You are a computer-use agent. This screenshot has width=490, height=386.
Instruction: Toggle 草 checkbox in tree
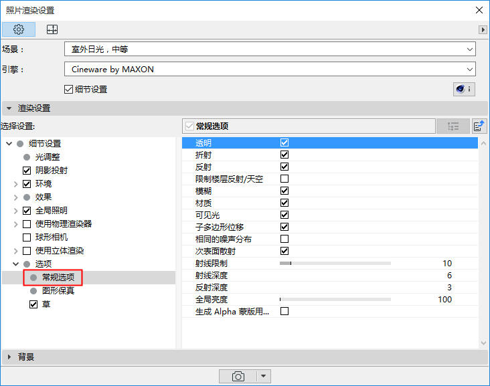tap(33, 304)
